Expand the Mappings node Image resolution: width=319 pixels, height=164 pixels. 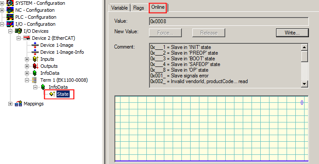[x=11, y=104]
